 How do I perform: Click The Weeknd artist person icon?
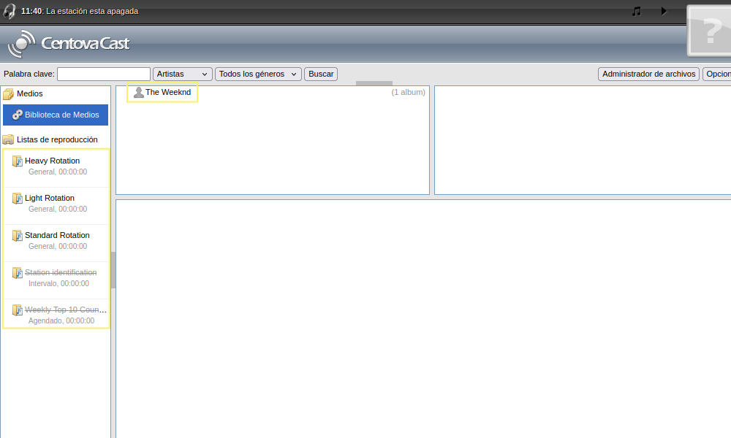coord(139,93)
